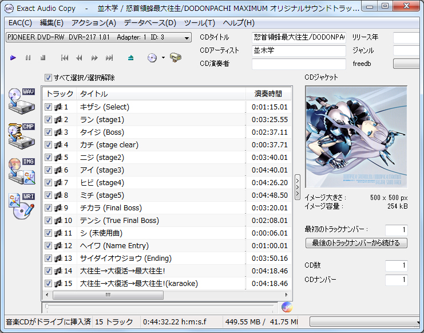Open the 編集(E) menu

[51, 23]
